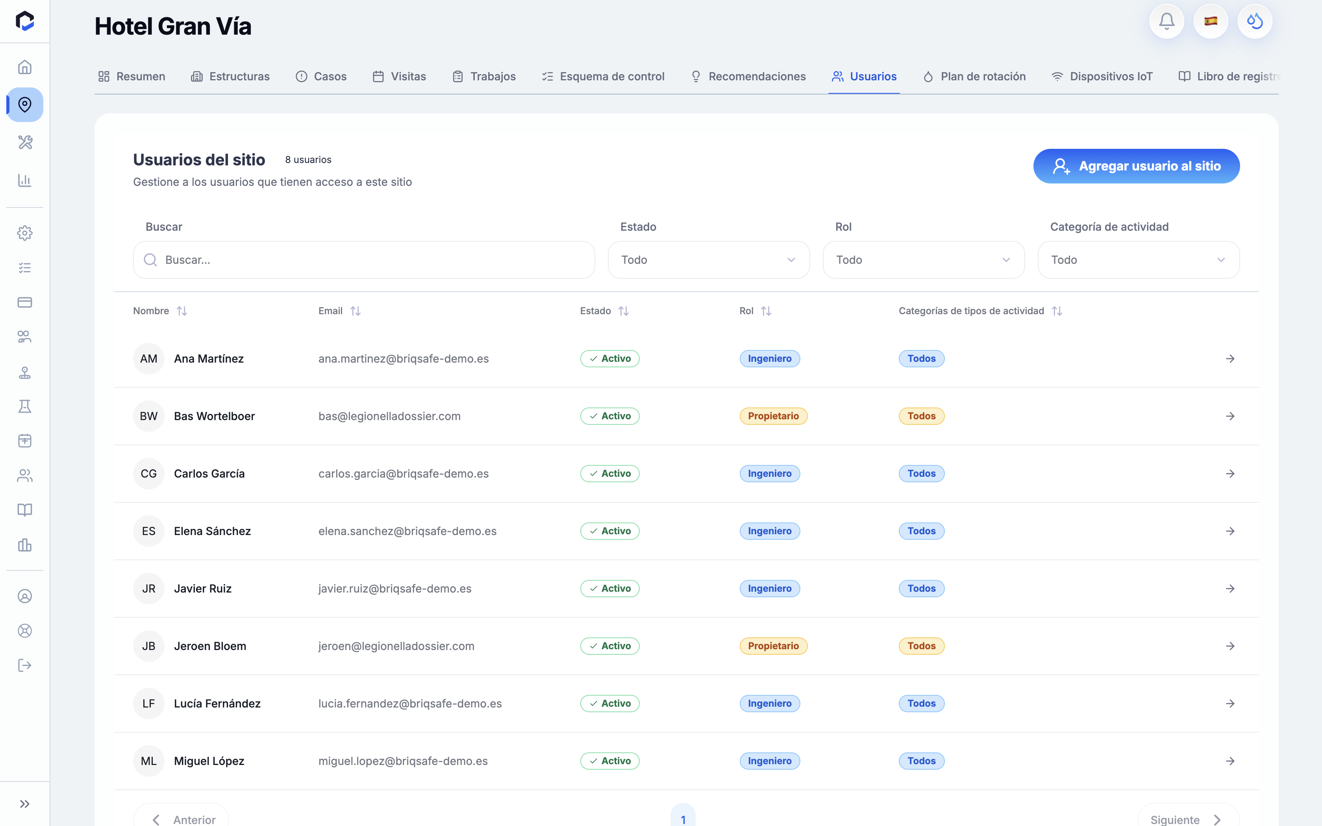Viewport: 1322px width, 826px height.
Task: Open the calendar plus sidebar icon
Action: (x=24, y=441)
